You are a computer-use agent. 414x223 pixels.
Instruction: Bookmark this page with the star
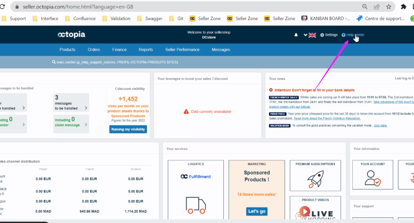389,7
